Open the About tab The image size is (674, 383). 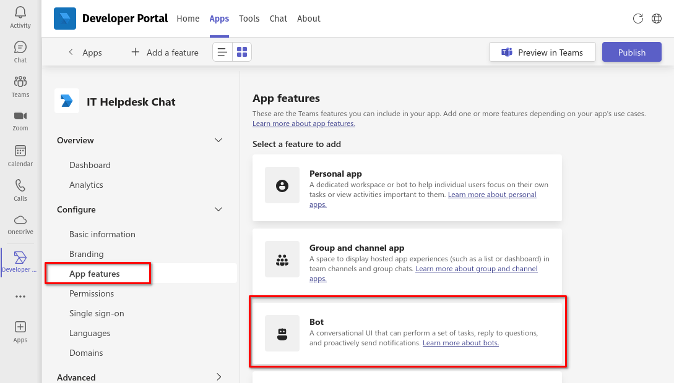click(309, 19)
